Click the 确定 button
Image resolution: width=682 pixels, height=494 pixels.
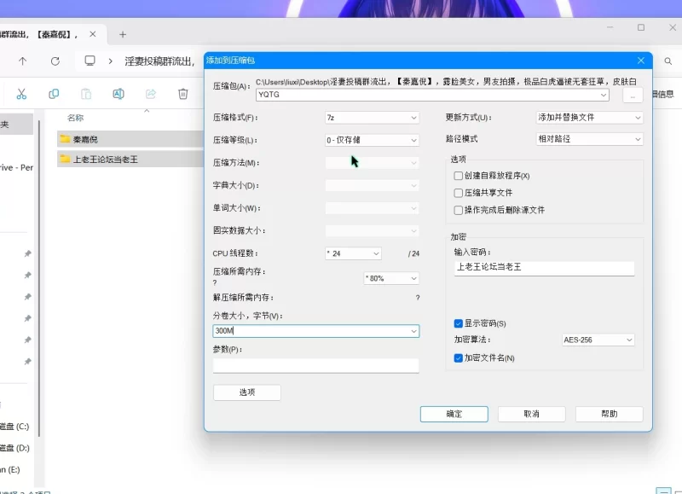click(454, 414)
